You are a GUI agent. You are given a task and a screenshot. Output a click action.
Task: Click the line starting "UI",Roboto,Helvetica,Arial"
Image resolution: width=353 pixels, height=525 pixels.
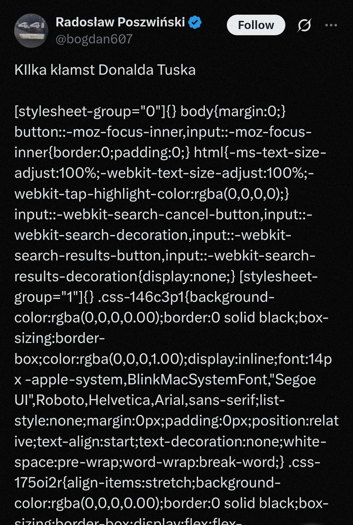pyautogui.click(x=149, y=400)
